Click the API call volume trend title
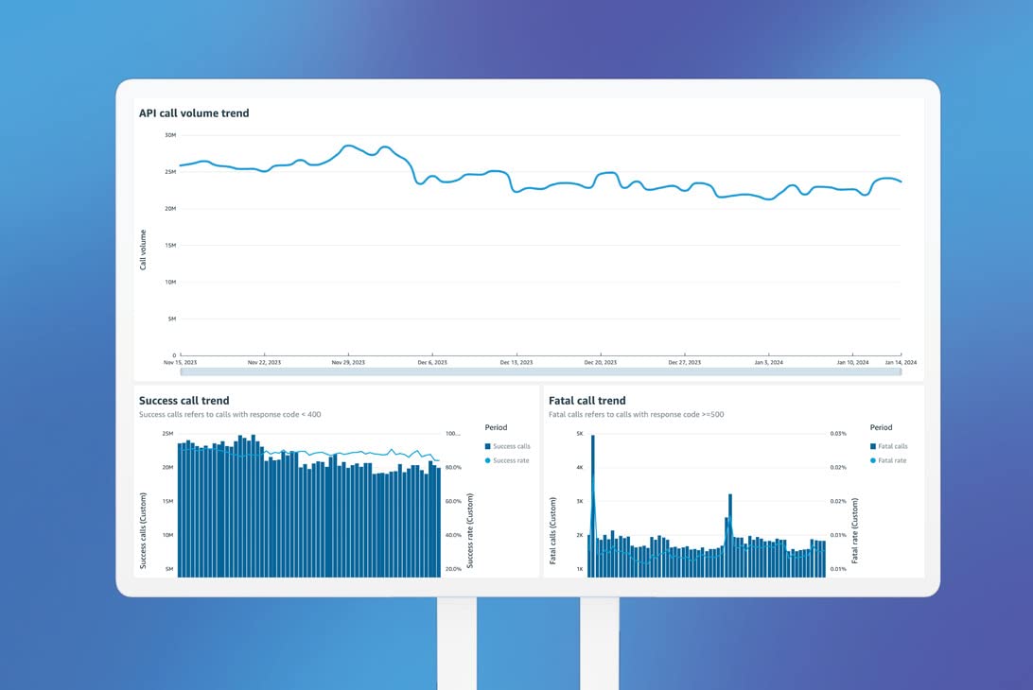This screenshot has height=690, width=1033. click(194, 112)
